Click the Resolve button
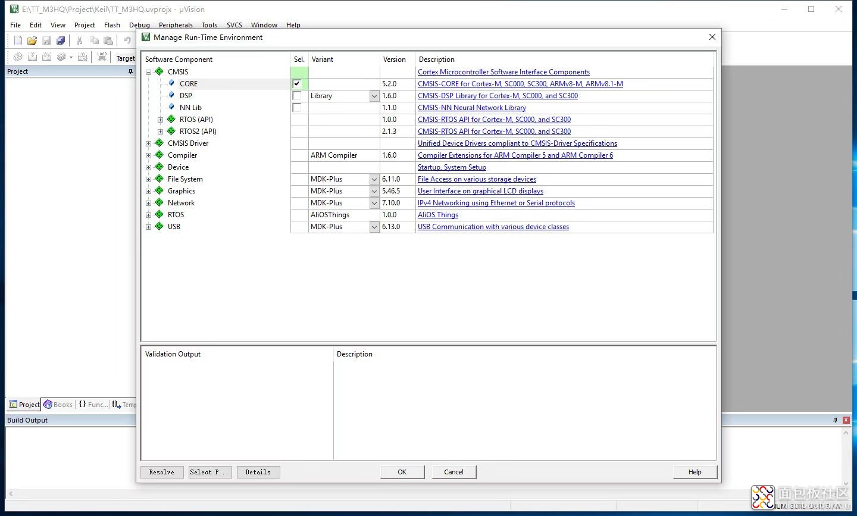Viewport: 857px width, 516px height. pos(162,472)
